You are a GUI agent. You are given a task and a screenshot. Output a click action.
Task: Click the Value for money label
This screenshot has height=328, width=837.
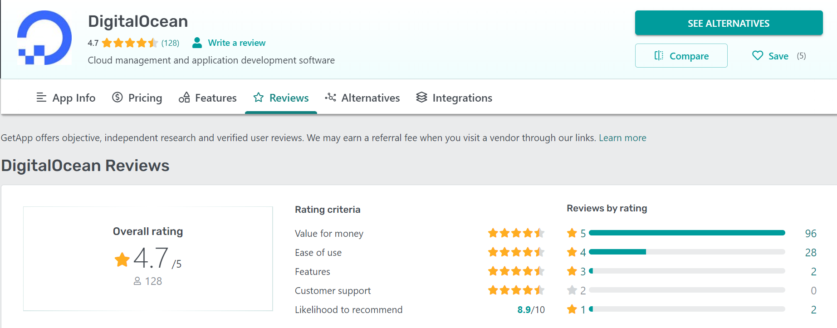[x=329, y=234]
